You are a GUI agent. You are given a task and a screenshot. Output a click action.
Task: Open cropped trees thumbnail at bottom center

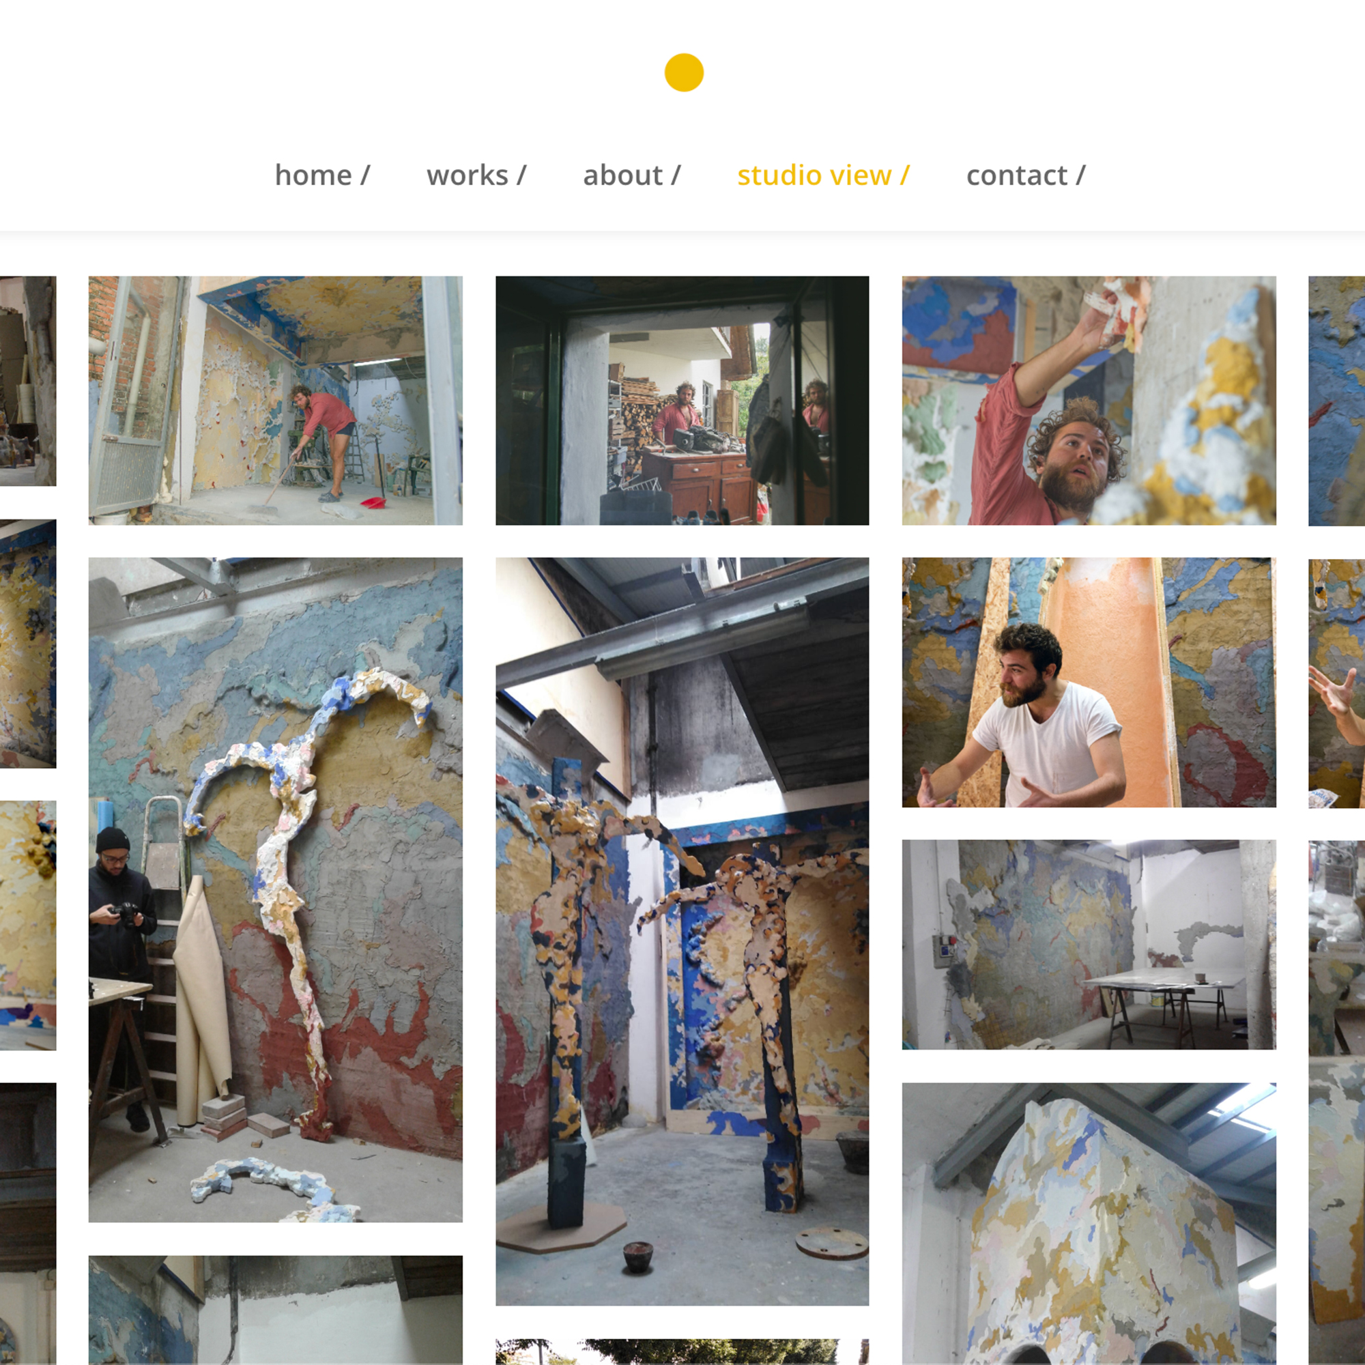pos(682,1351)
